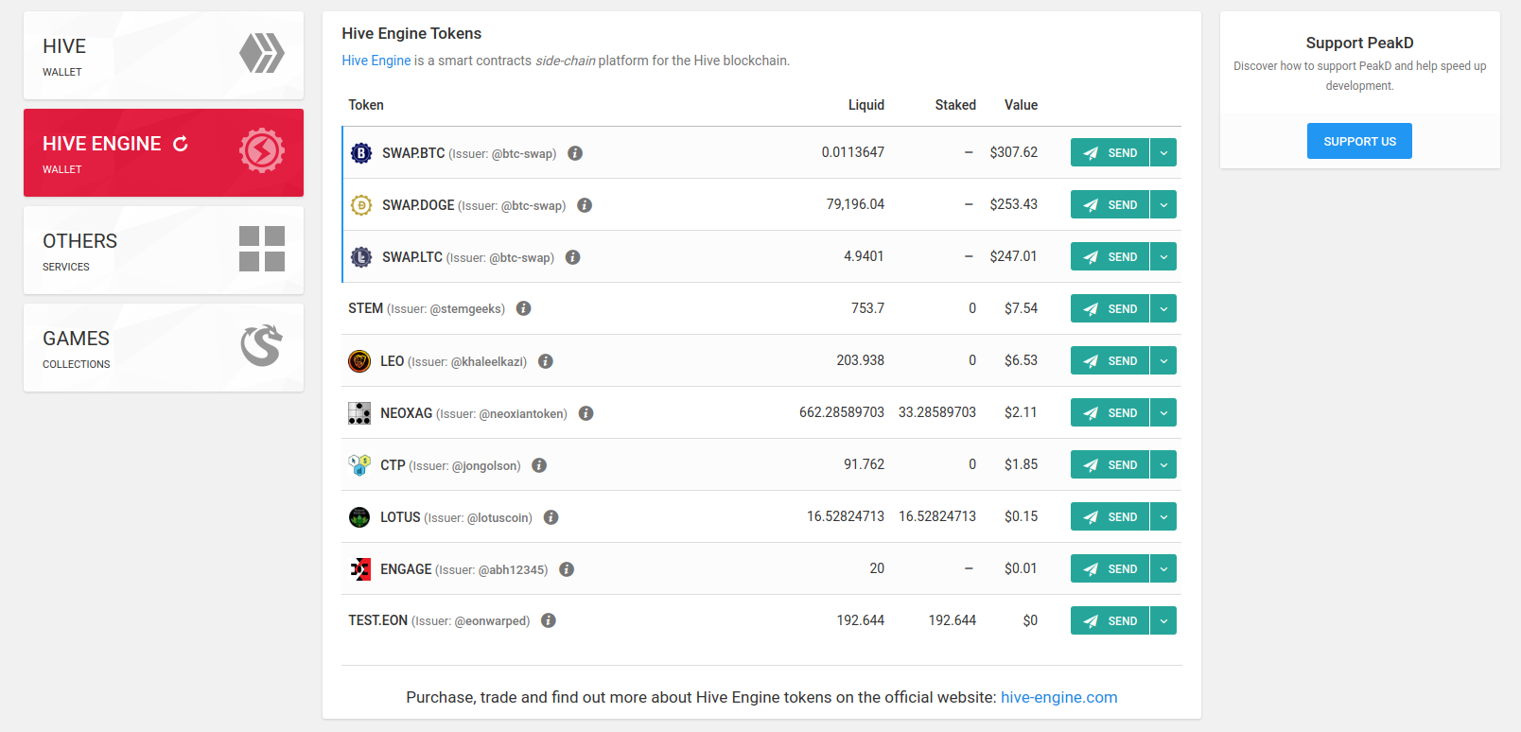Click the ENGAGE token logo
Screen dimensions: 1521x732
tap(359, 569)
